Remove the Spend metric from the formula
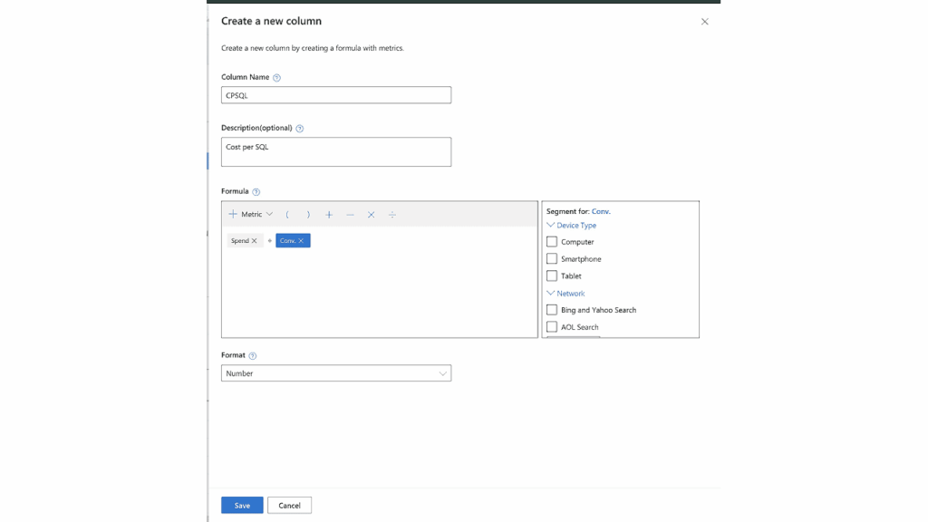928x522 pixels. click(x=253, y=240)
